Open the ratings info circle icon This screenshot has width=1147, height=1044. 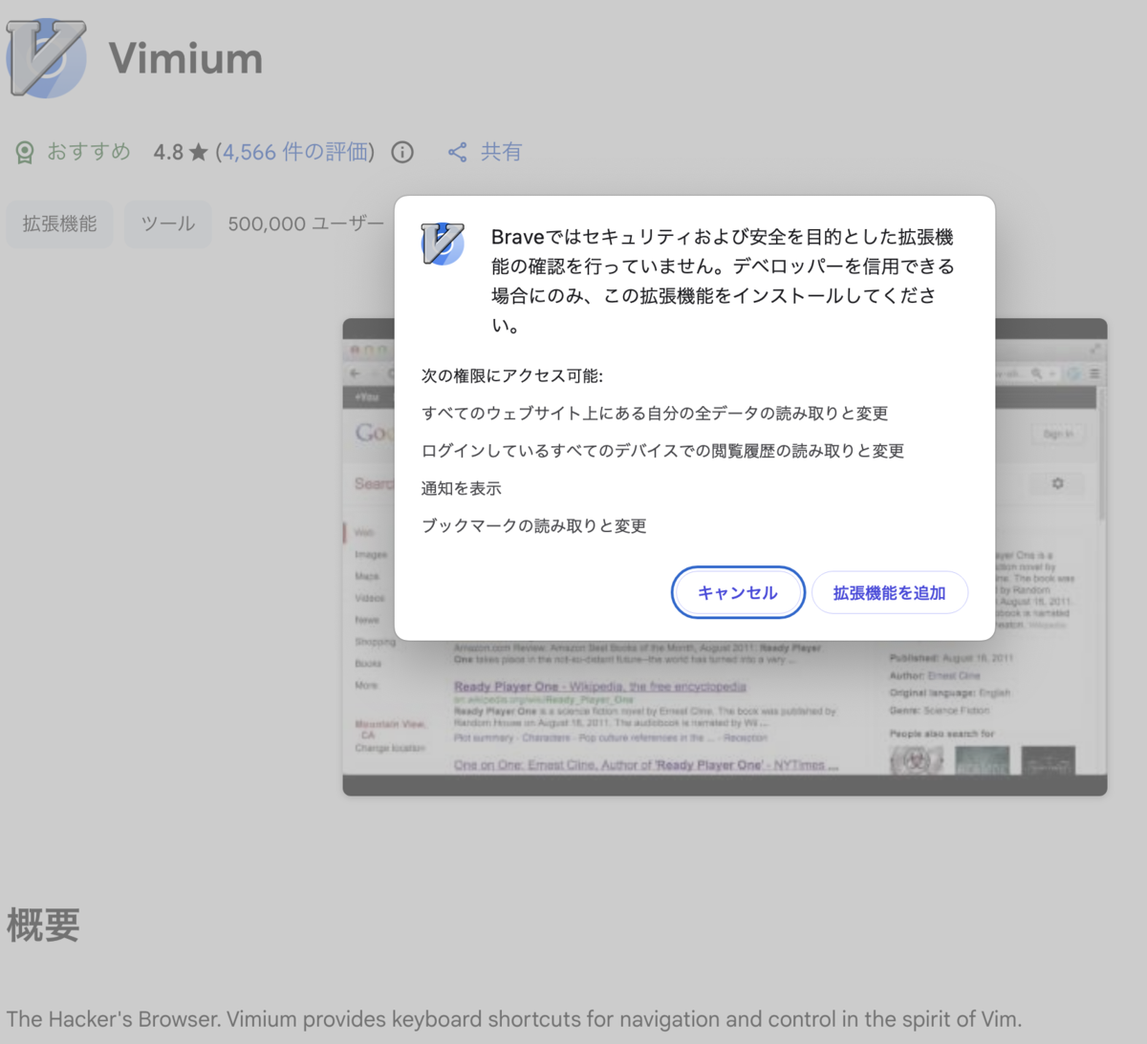click(x=402, y=152)
